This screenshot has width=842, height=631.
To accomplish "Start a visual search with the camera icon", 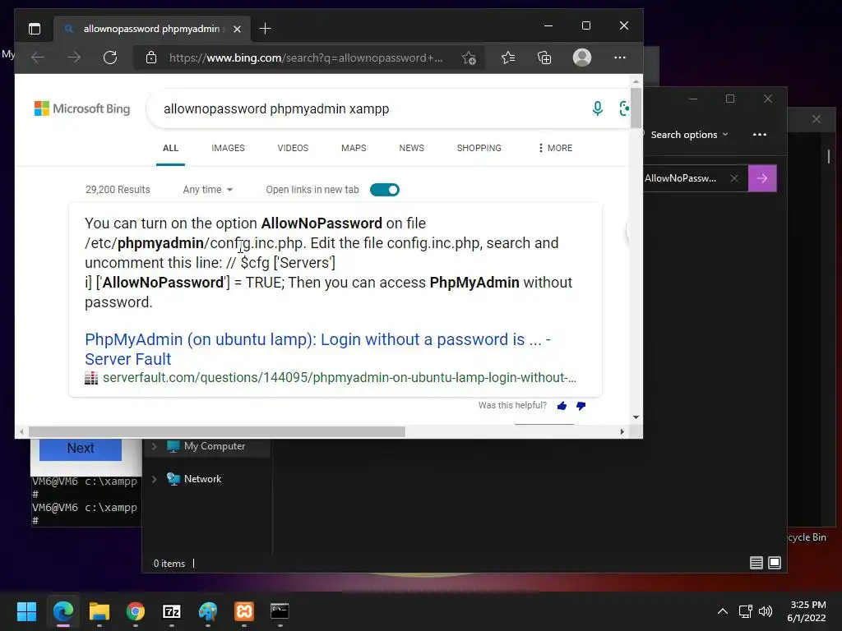I will pyautogui.click(x=624, y=108).
